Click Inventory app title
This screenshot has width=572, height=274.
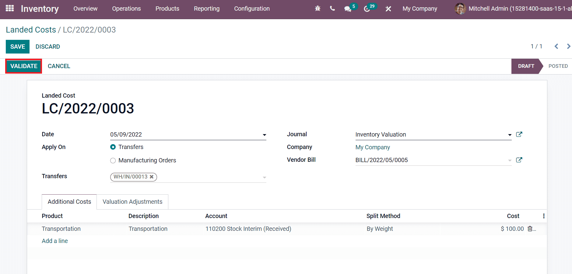pos(40,9)
